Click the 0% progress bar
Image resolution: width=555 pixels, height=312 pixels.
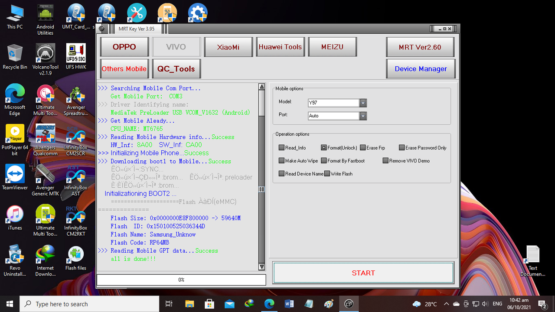[x=181, y=280]
